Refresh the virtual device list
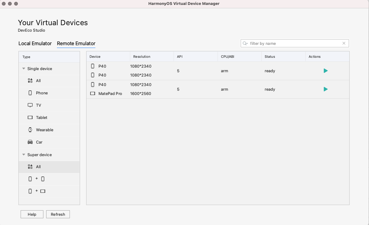The width and height of the screenshot is (369, 225). (x=58, y=214)
